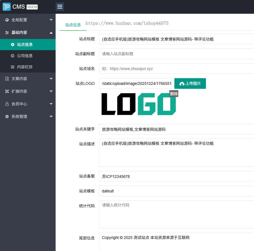Expand the 系统管理 dropdown arrow

click(51, 117)
